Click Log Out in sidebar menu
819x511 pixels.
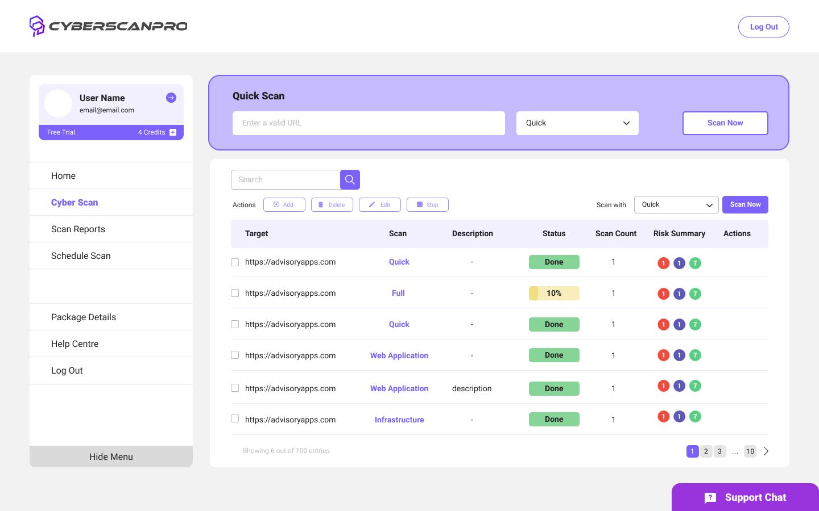111,371
